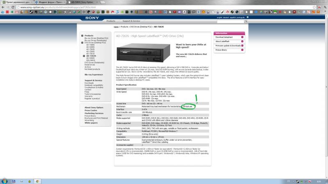328x184 pixels.
Task: Click the DVD drive product image
Action: coord(143,53)
